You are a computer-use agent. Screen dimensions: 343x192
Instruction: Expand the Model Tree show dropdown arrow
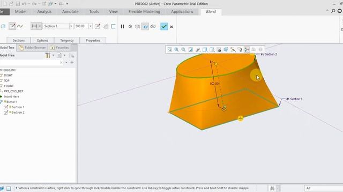pos(64,55)
